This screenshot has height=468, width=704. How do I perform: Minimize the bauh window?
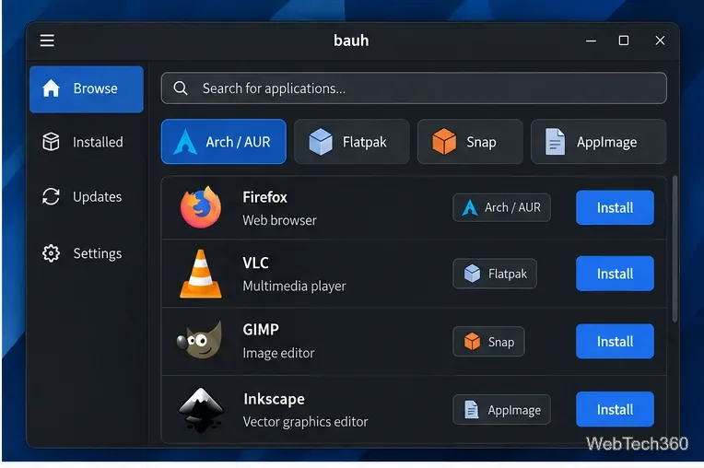(591, 41)
